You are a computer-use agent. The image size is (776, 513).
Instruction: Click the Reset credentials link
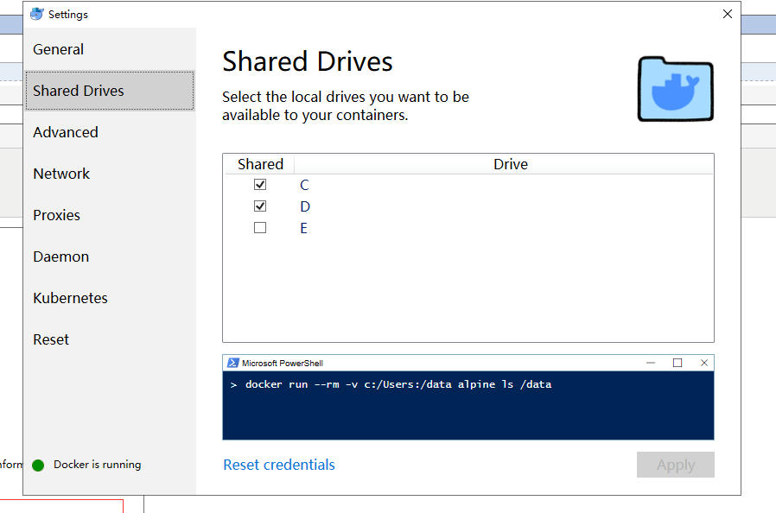[x=279, y=465]
